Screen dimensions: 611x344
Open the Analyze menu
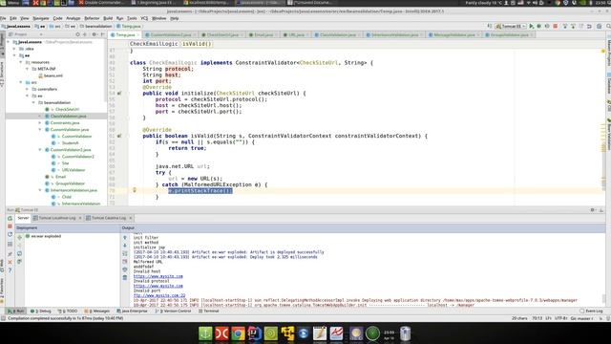pos(73,18)
